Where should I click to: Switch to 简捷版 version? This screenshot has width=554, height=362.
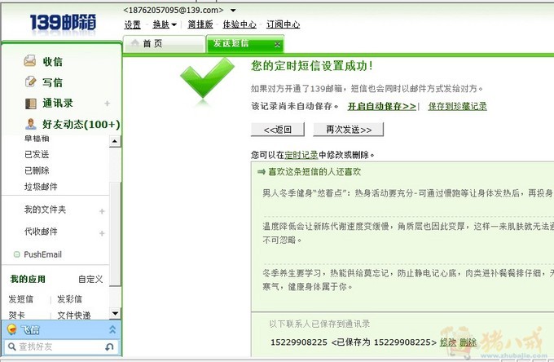click(200, 24)
